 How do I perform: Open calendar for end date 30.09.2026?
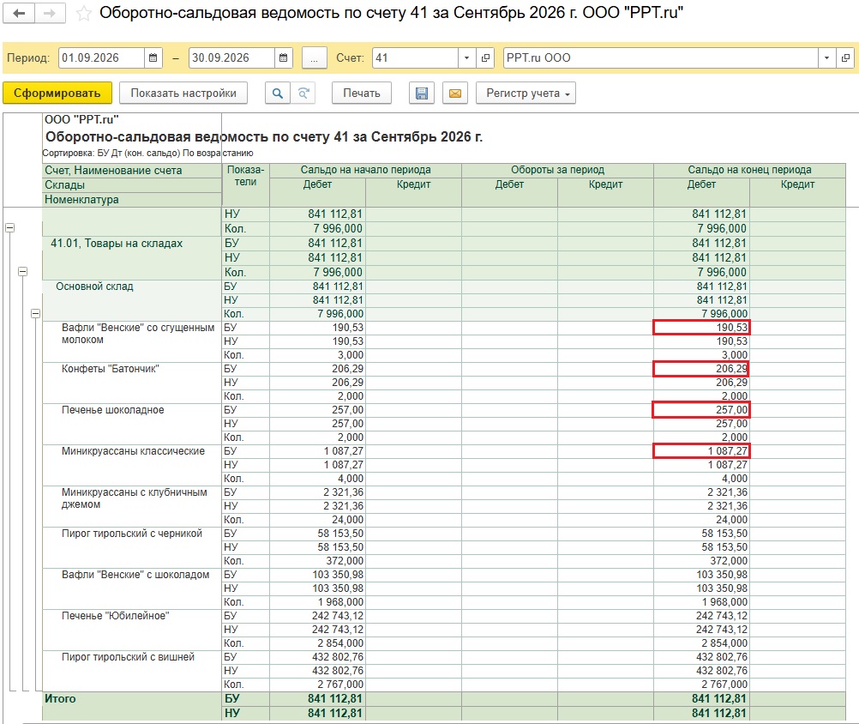(283, 57)
